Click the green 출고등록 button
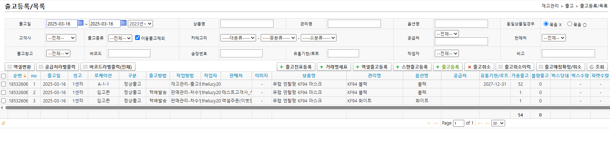The image size is (610, 142). click(x=448, y=67)
